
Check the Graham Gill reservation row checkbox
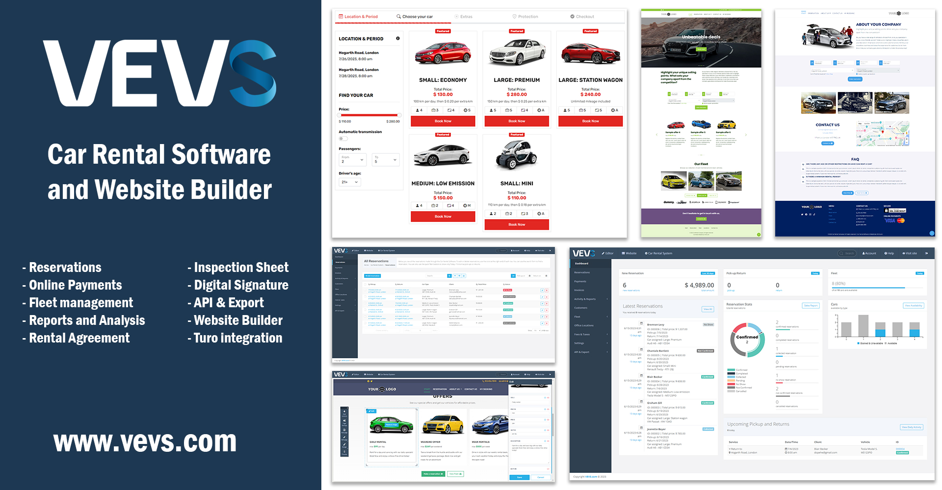[365, 310]
